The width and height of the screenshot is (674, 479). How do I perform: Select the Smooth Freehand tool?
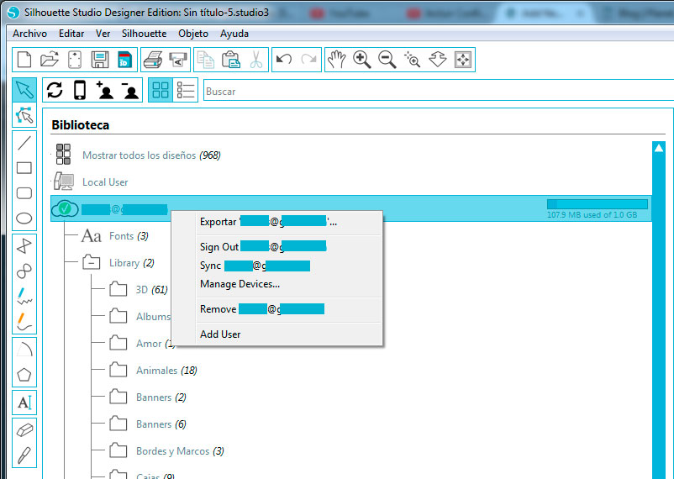point(24,321)
